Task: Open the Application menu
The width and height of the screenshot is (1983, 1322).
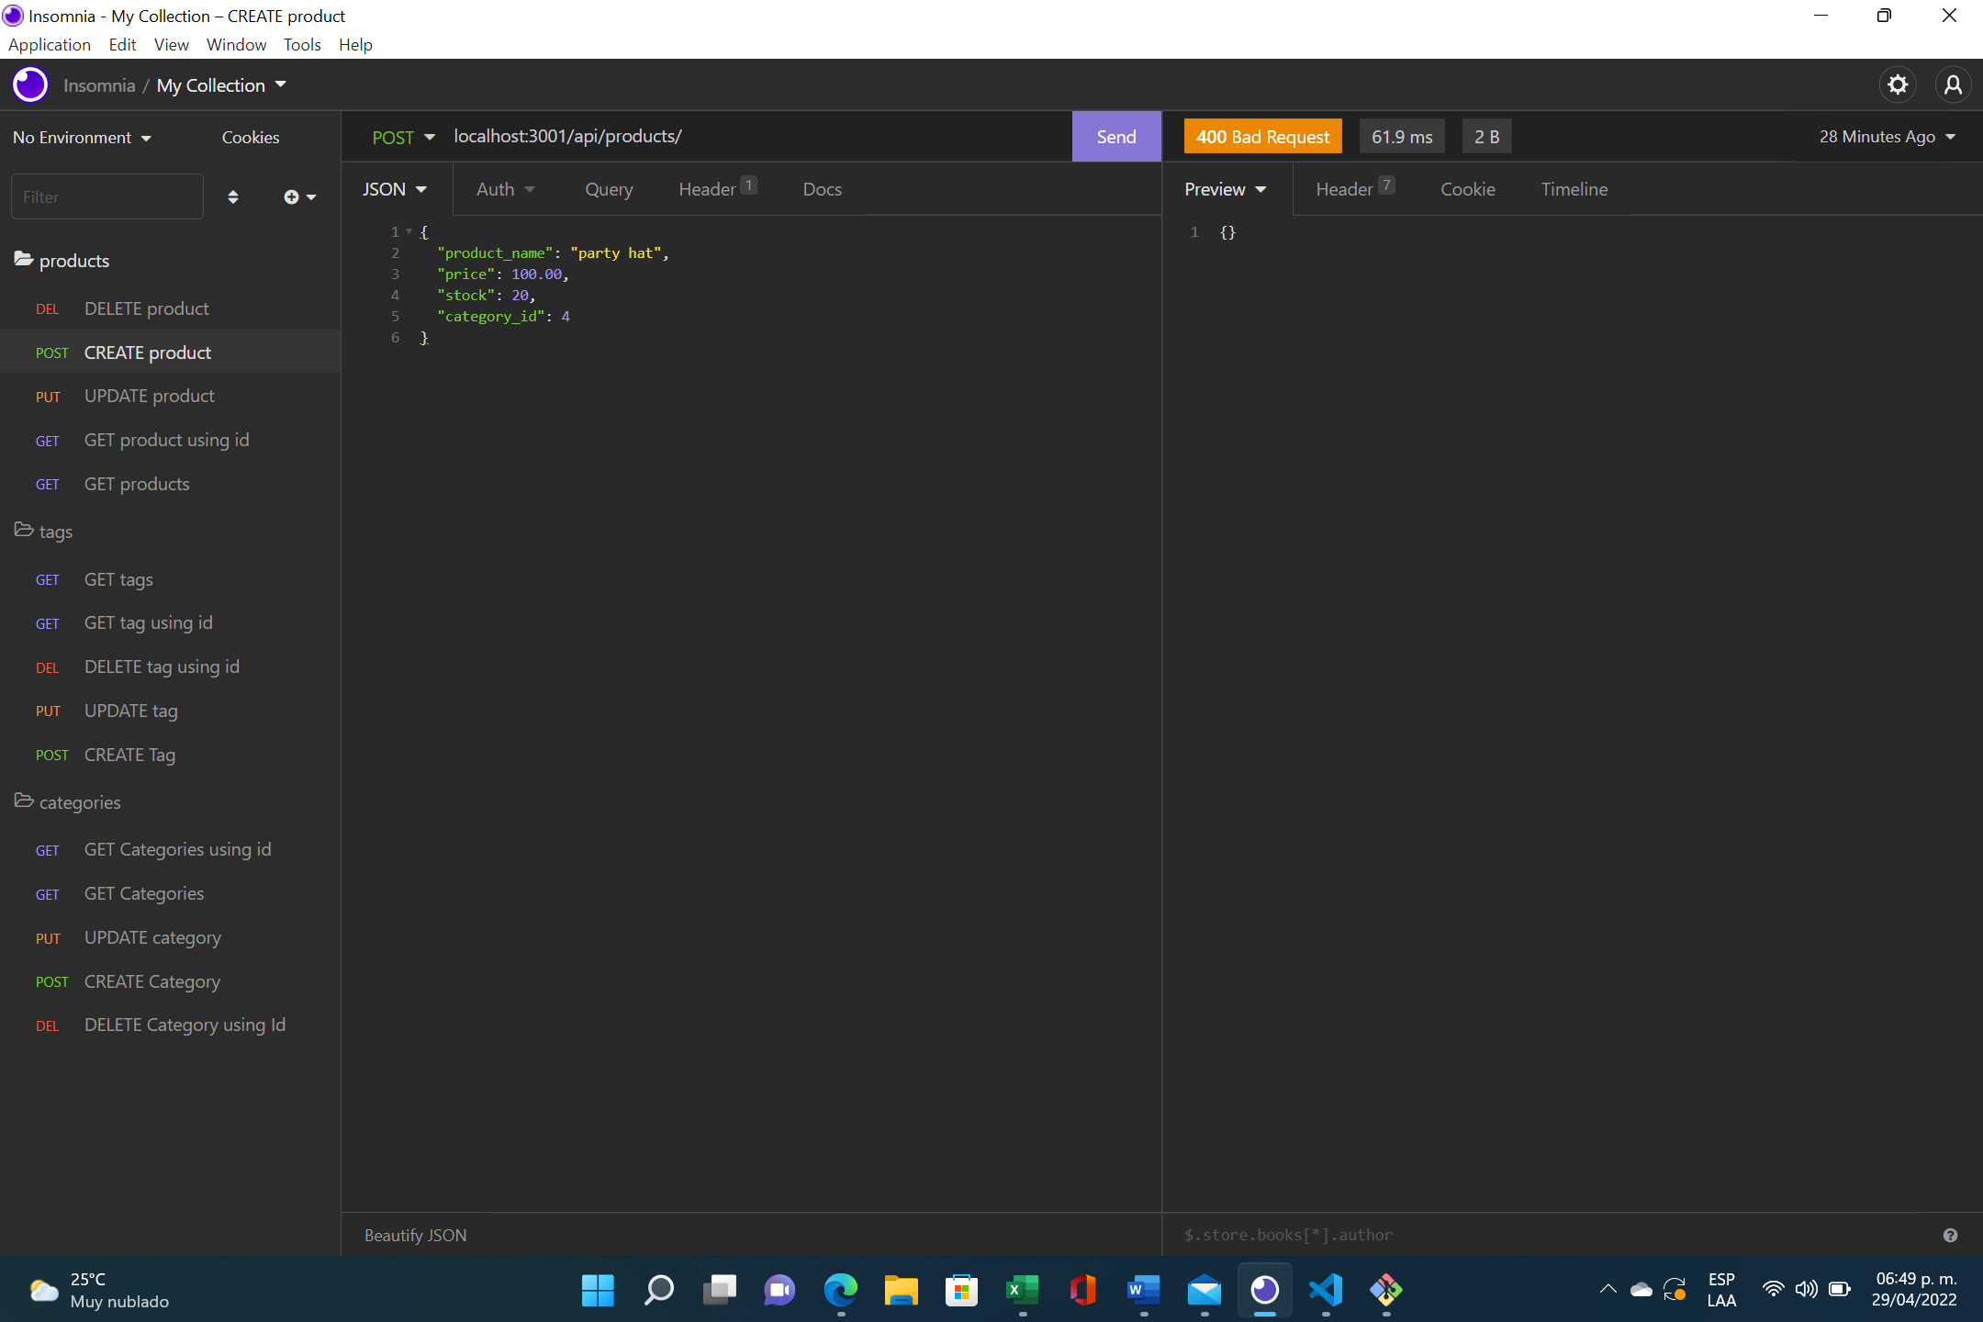Action: (50, 45)
